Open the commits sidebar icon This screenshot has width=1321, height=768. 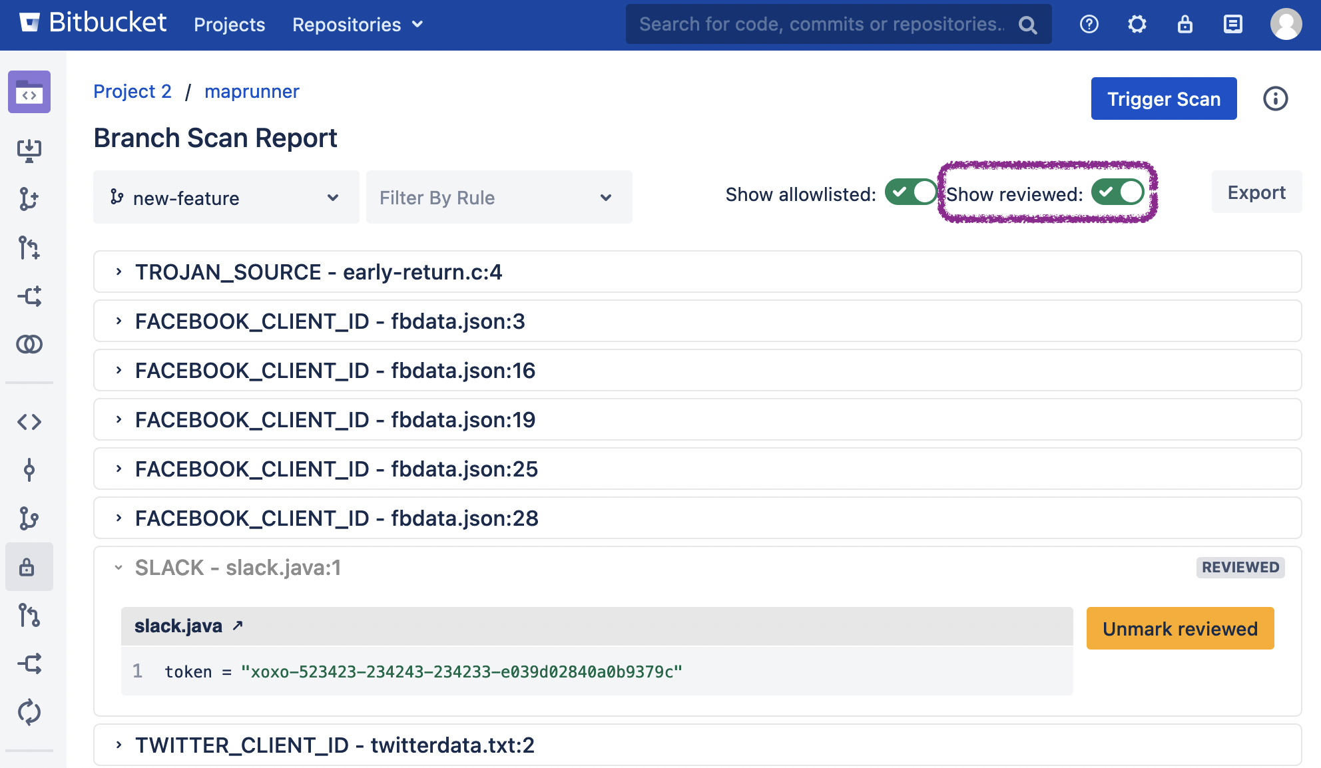coord(29,470)
